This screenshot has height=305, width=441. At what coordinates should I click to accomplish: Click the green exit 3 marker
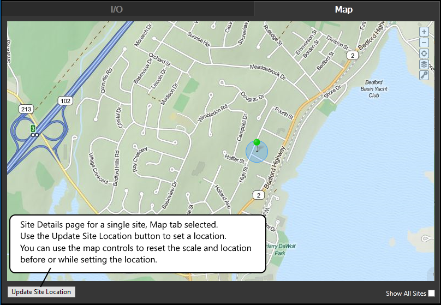point(33,128)
